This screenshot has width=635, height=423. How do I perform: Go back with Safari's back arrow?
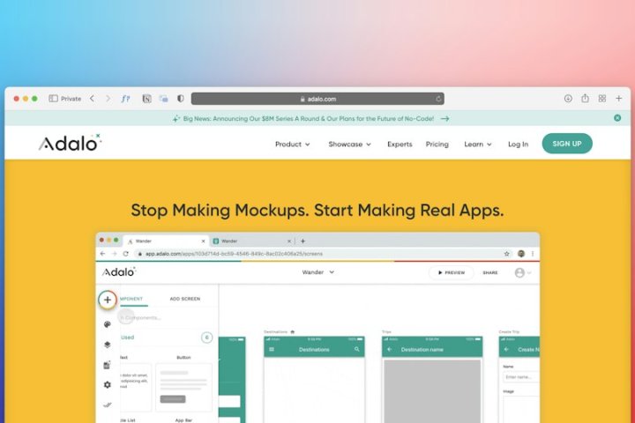click(x=93, y=99)
